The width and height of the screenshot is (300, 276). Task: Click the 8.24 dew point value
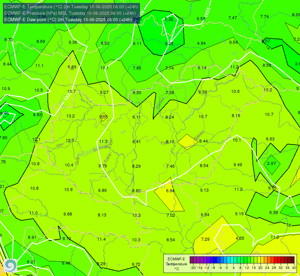click(x=170, y=117)
